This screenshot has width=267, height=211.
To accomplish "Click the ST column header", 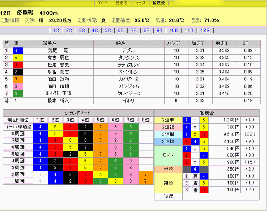I will coord(249,43).
